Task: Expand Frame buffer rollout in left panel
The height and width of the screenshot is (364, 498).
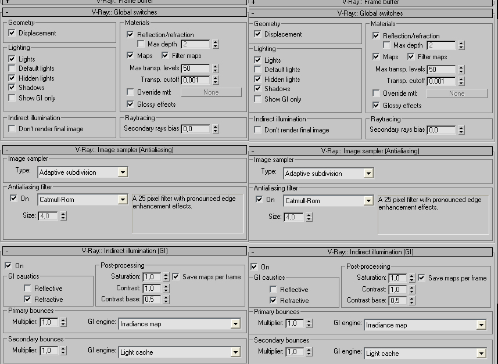Action: click(124, 2)
